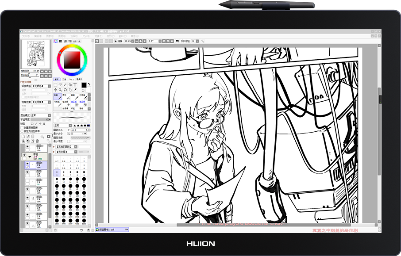Enable the selection source checkbox under clipping
Screen dimensions: 401x256
click(22, 131)
